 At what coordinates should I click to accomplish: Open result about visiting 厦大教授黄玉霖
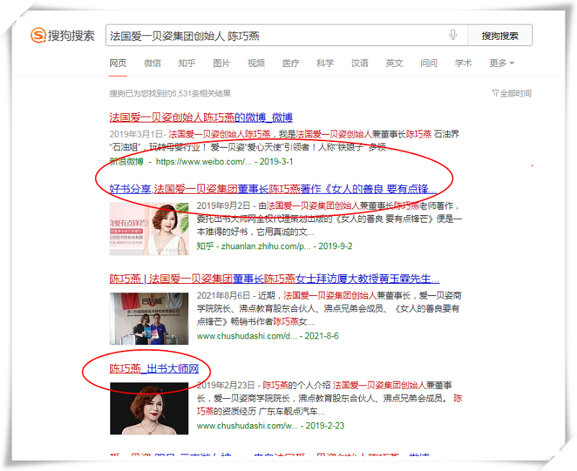274,279
